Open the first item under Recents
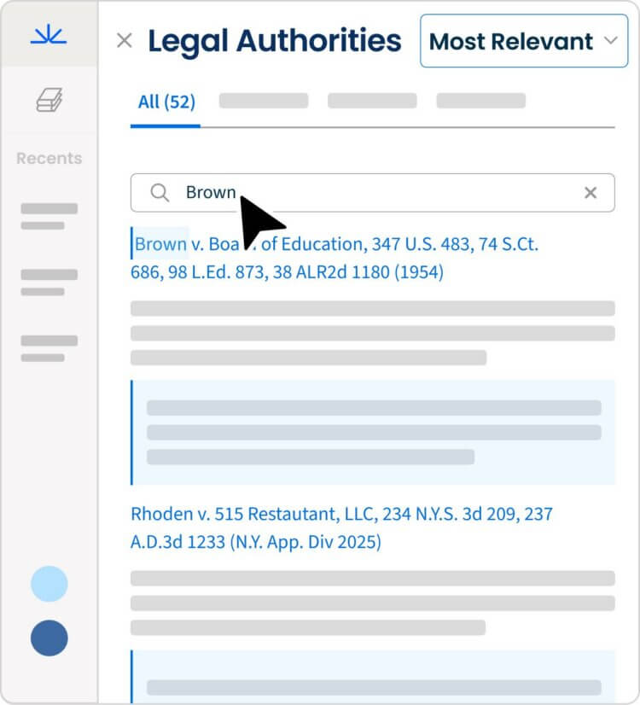 49,216
